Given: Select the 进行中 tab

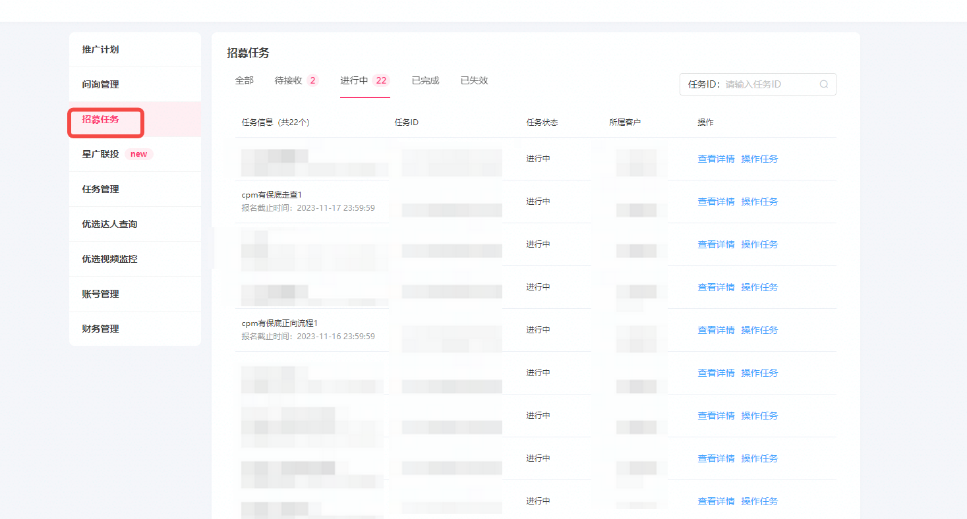Looking at the screenshot, I should [365, 80].
